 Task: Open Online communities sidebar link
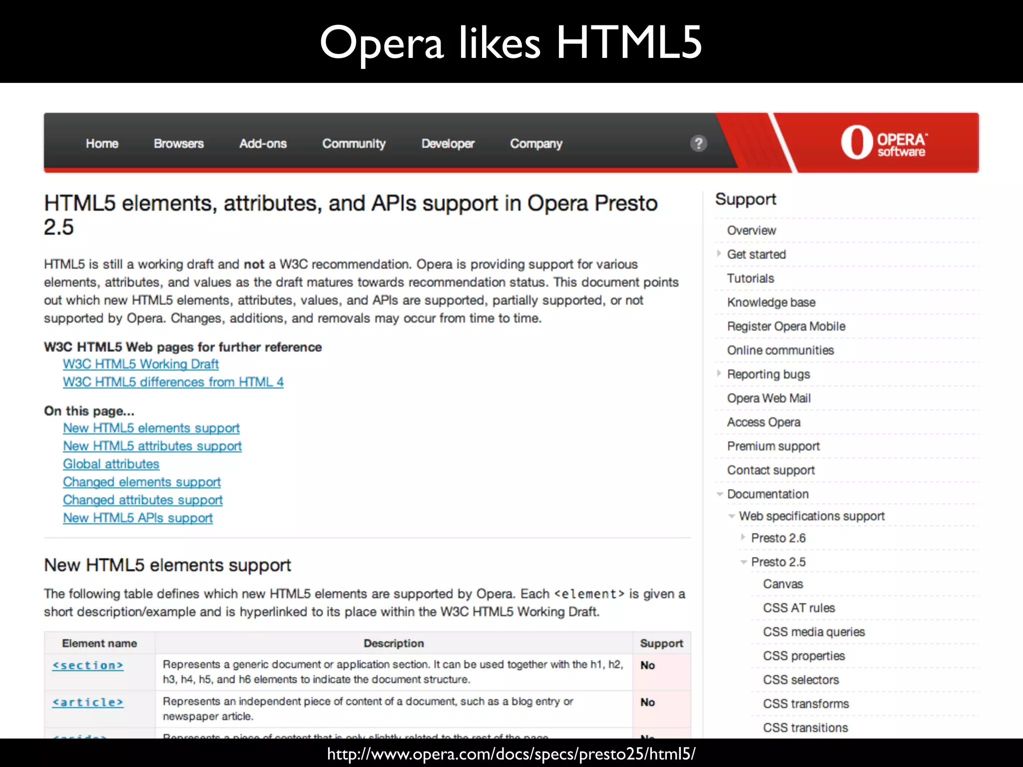(x=780, y=350)
